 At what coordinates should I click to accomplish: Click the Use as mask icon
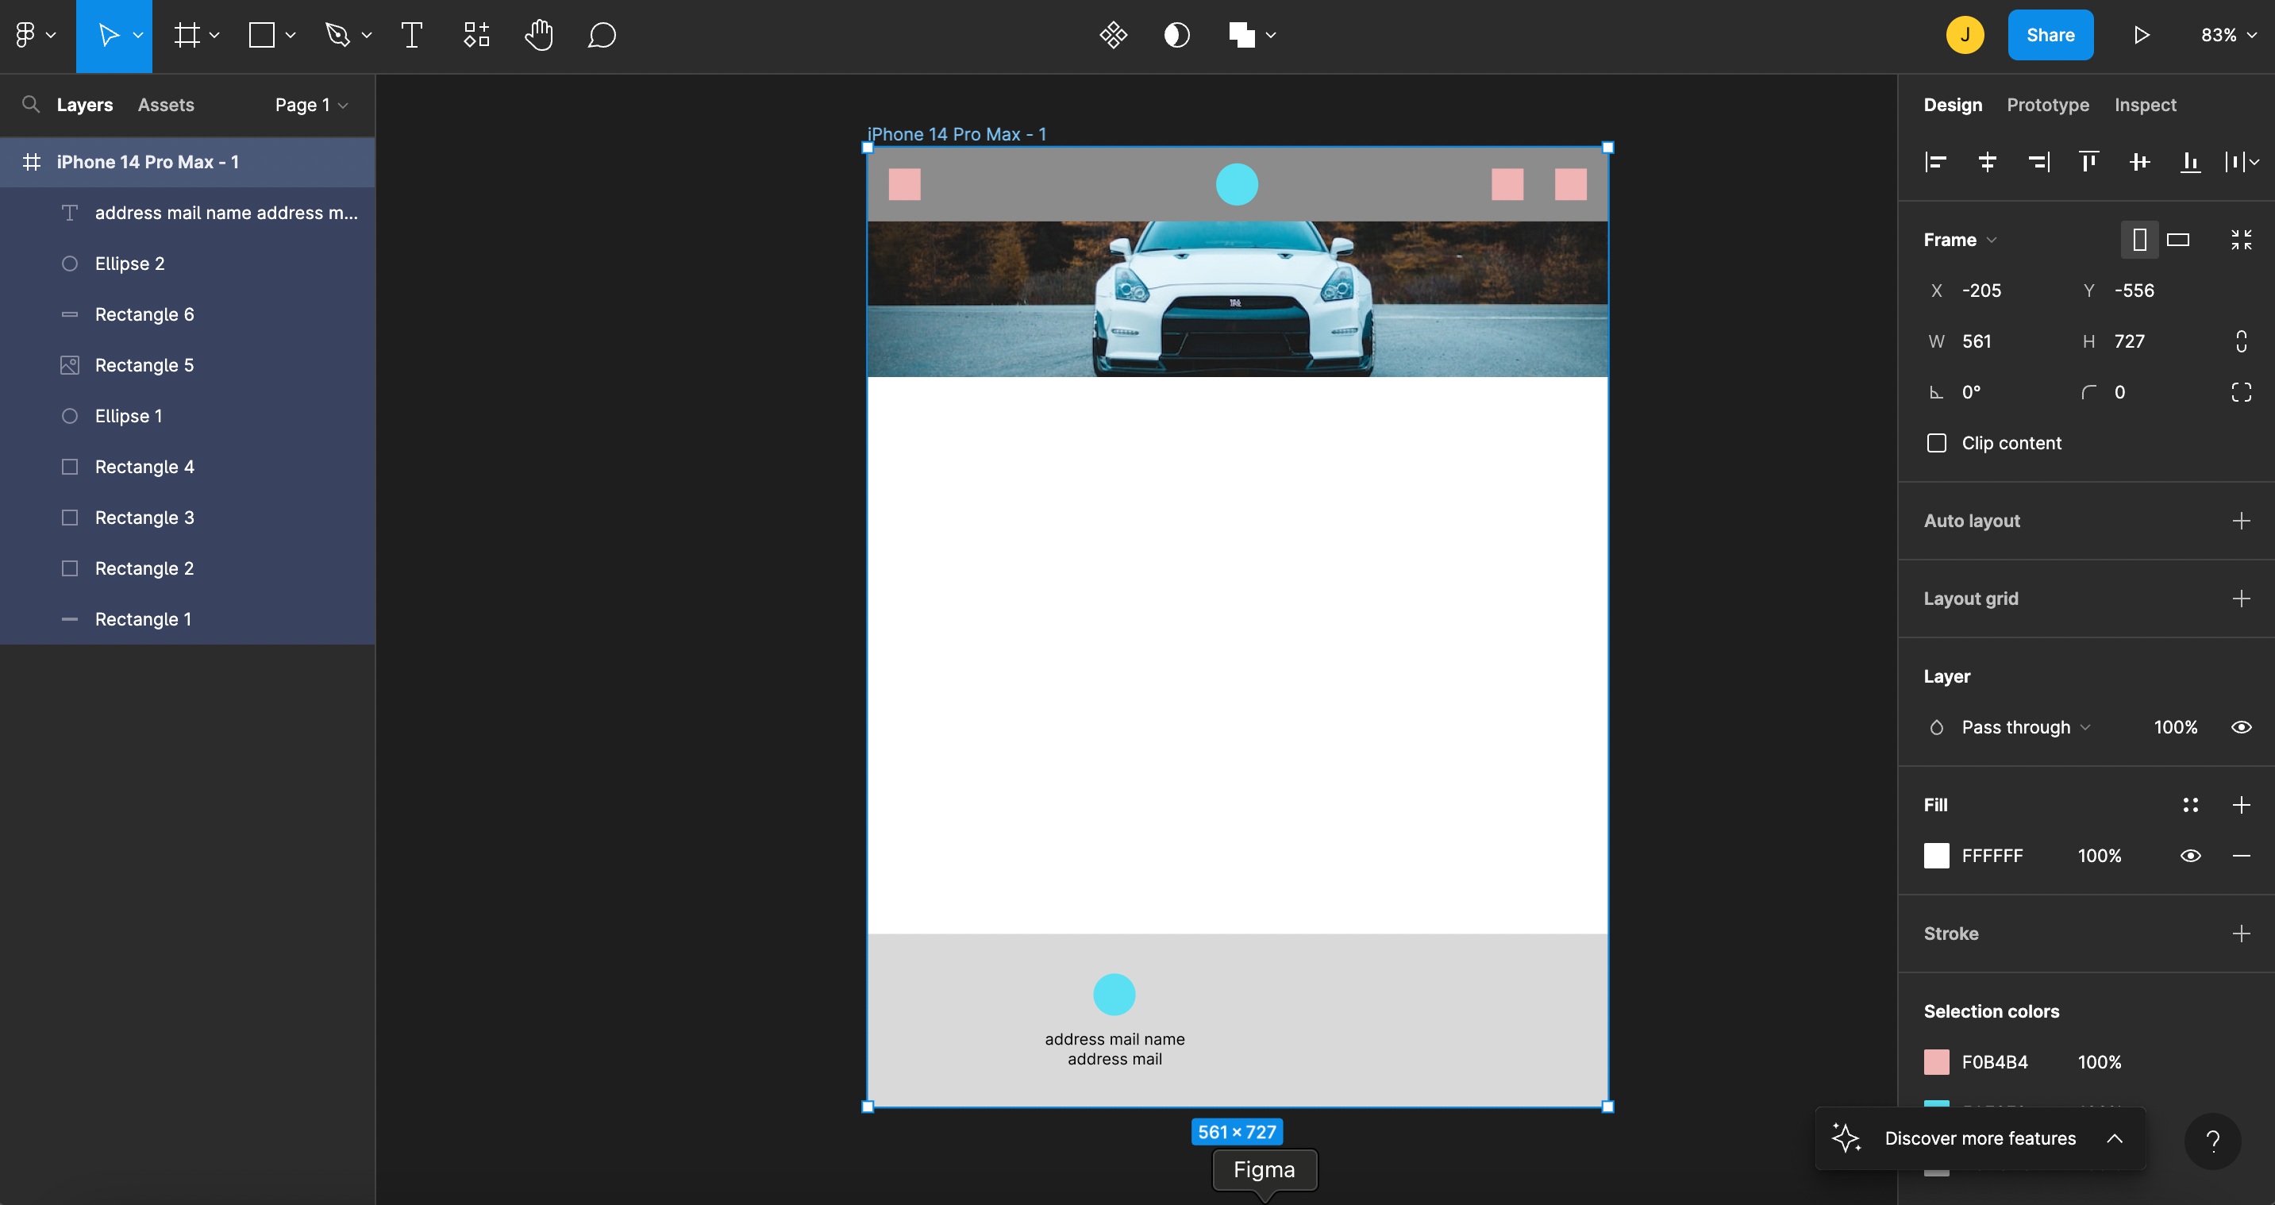[1176, 36]
